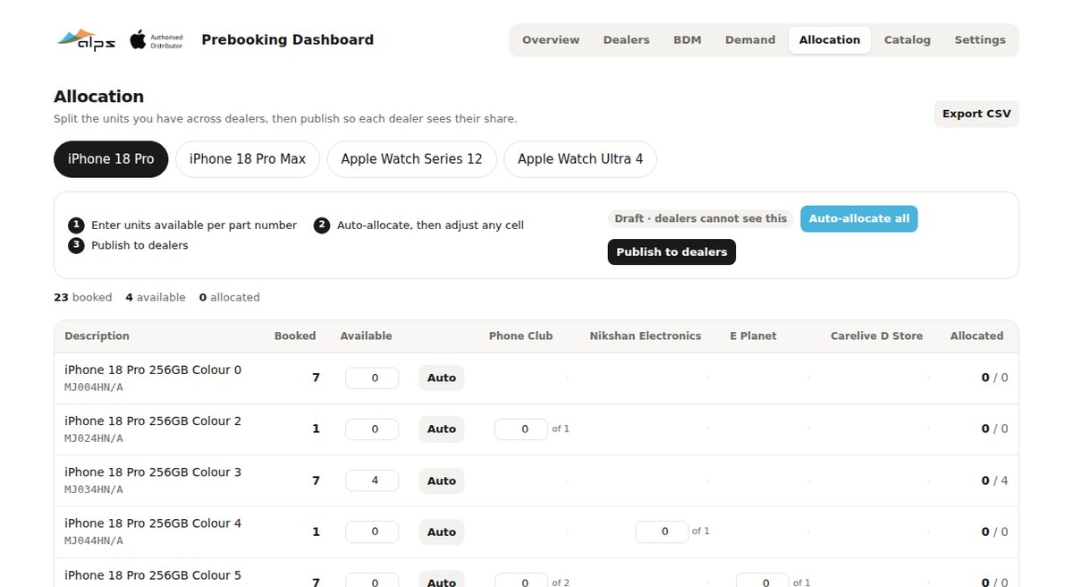
Task: Choose Apple Watch Ultra 4 product
Action: tap(580, 159)
